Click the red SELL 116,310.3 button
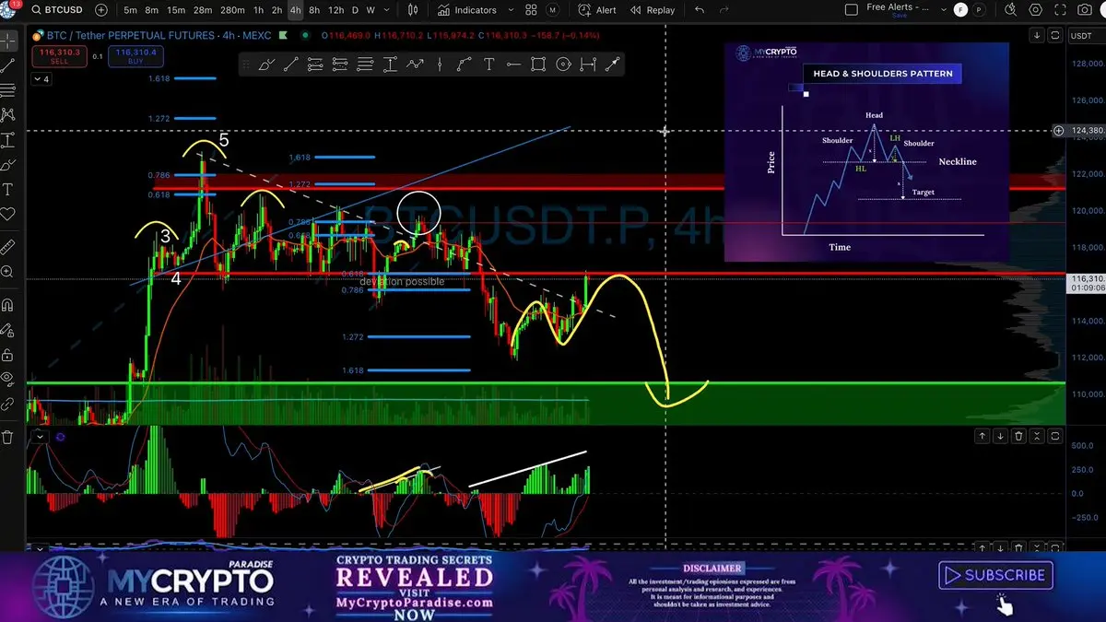This screenshot has height=622, width=1106. click(x=60, y=55)
